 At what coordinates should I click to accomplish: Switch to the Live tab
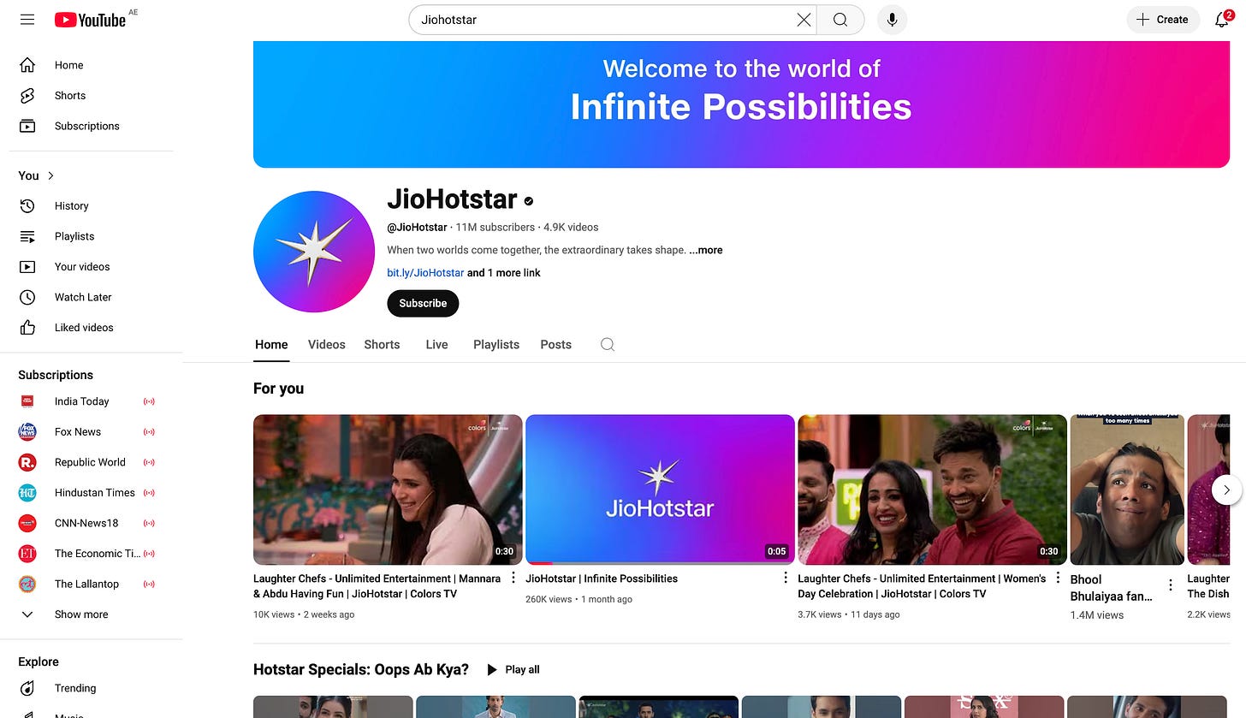[436, 345]
